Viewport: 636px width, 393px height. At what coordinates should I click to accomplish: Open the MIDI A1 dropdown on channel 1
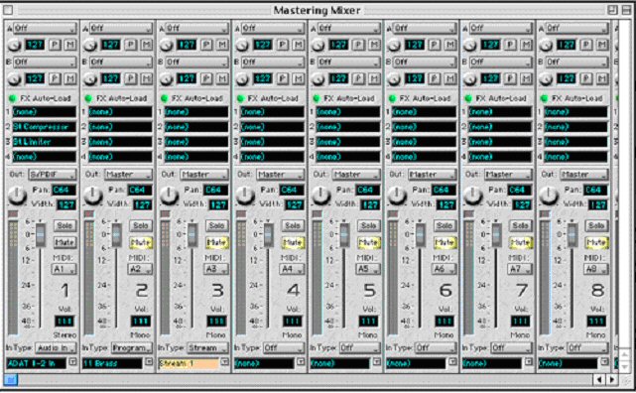point(64,269)
